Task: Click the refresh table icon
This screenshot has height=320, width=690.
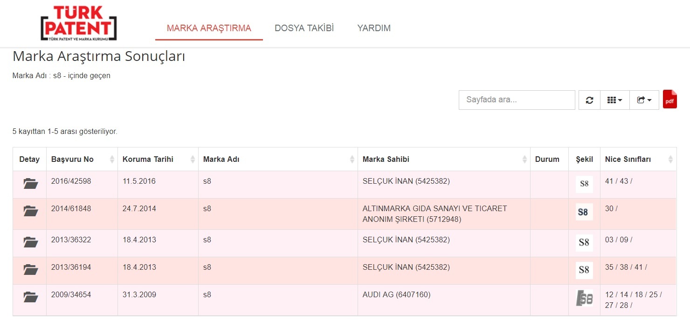Action: coord(589,100)
